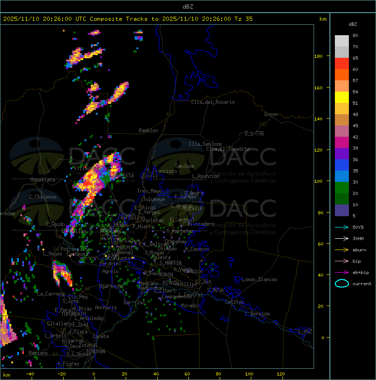376x380 pixels.
Task: Click the Mirador map label
Action: tap(191, 306)
